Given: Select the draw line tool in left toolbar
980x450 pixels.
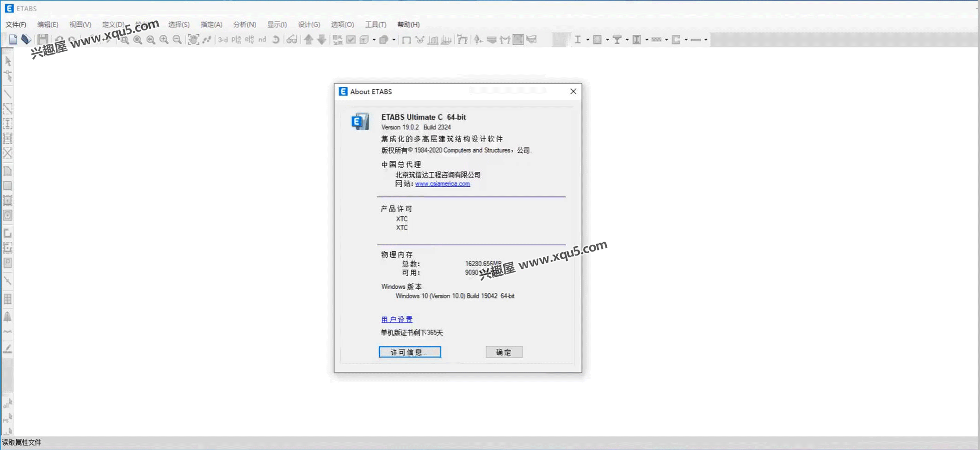Looking at the screenshot, I should pos(8,94).
